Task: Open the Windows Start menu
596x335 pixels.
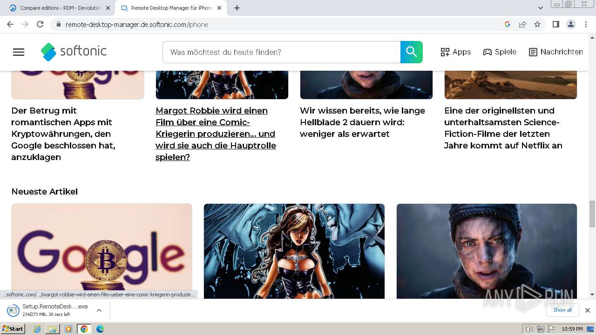Action: (13, 329)
